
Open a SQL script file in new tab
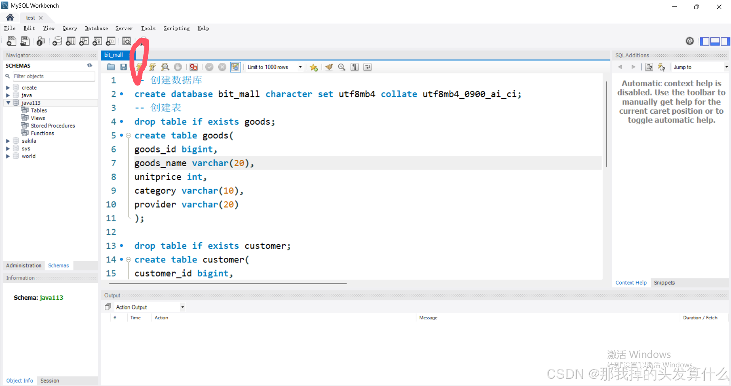tap(25, 41)
